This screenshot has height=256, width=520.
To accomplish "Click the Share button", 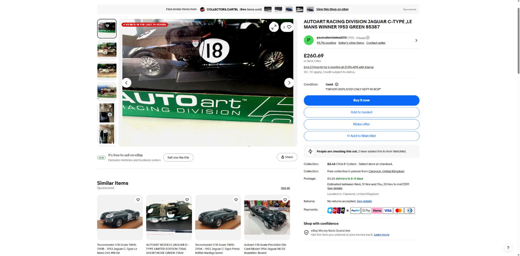I will coord(287,157).
